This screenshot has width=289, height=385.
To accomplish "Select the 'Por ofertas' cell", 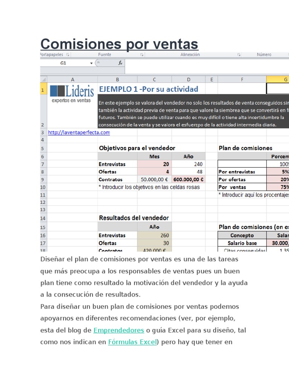I will tap(242, 179).
